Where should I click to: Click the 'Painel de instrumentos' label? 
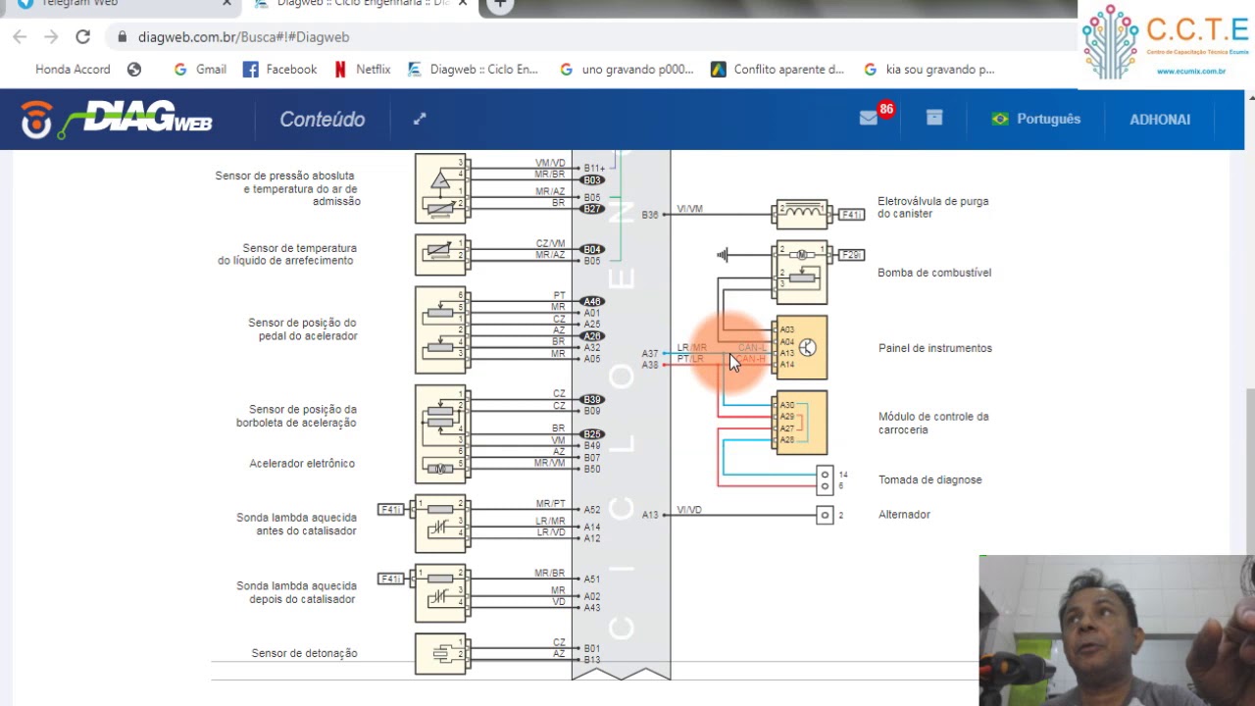(x=935, y=348)
